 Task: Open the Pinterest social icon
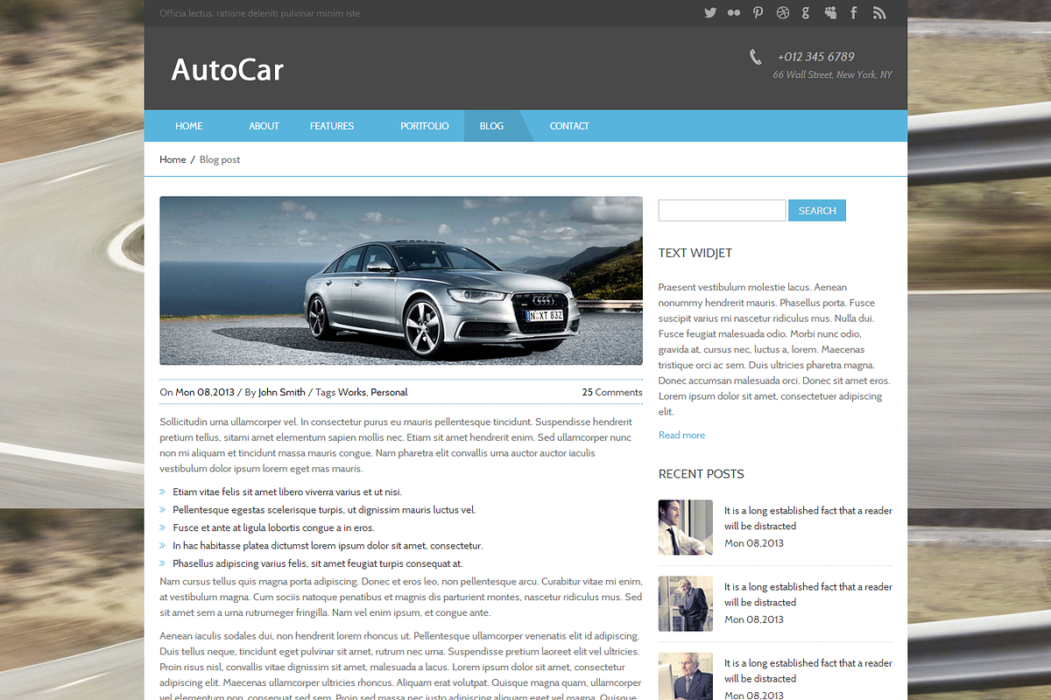tap(758, 12)
